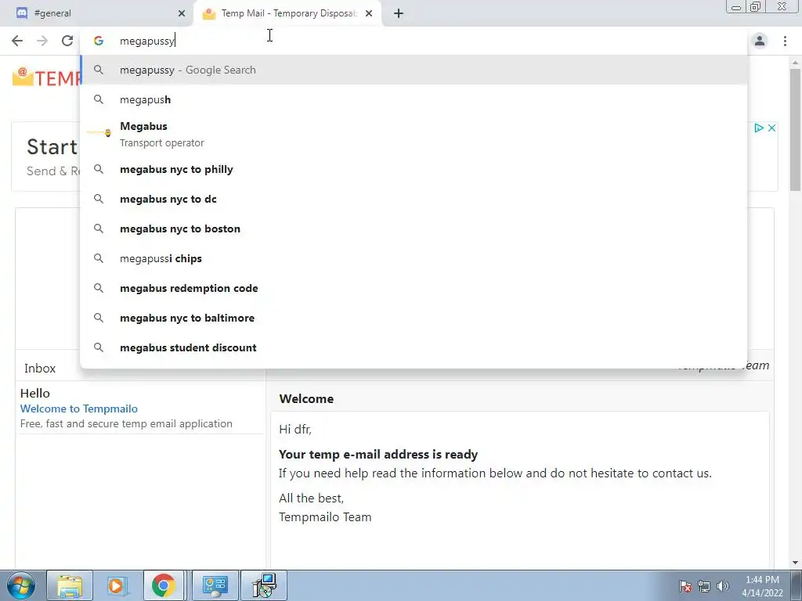
Task: Click the Action Center flag tray icon
Action: click(x=685, y=586)
